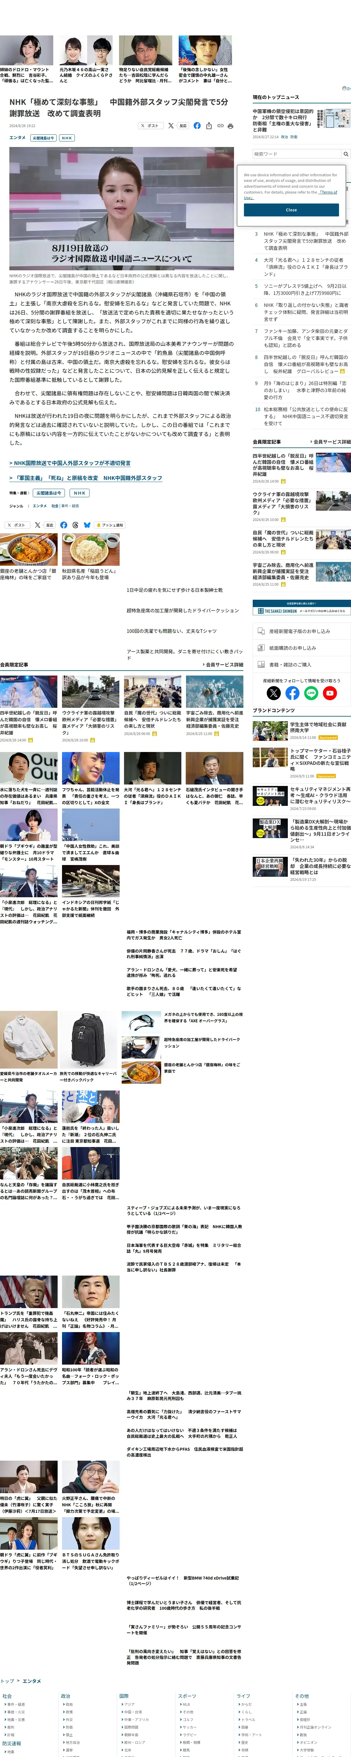
Task: Open footer 国際 section heading
Action: (x=124, y=1696)
